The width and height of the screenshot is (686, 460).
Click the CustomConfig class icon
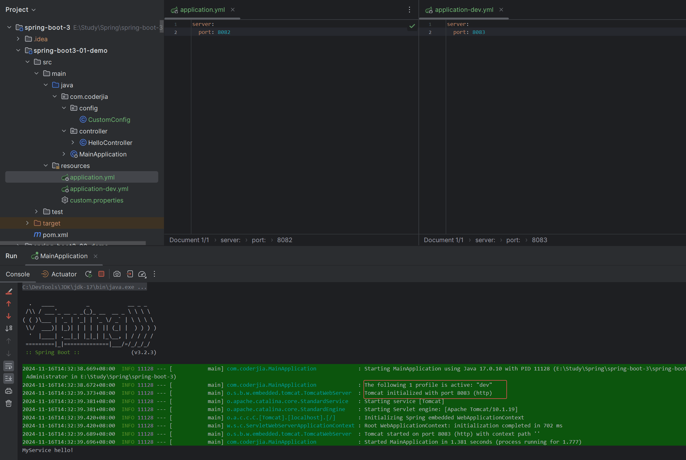(83, 119)
